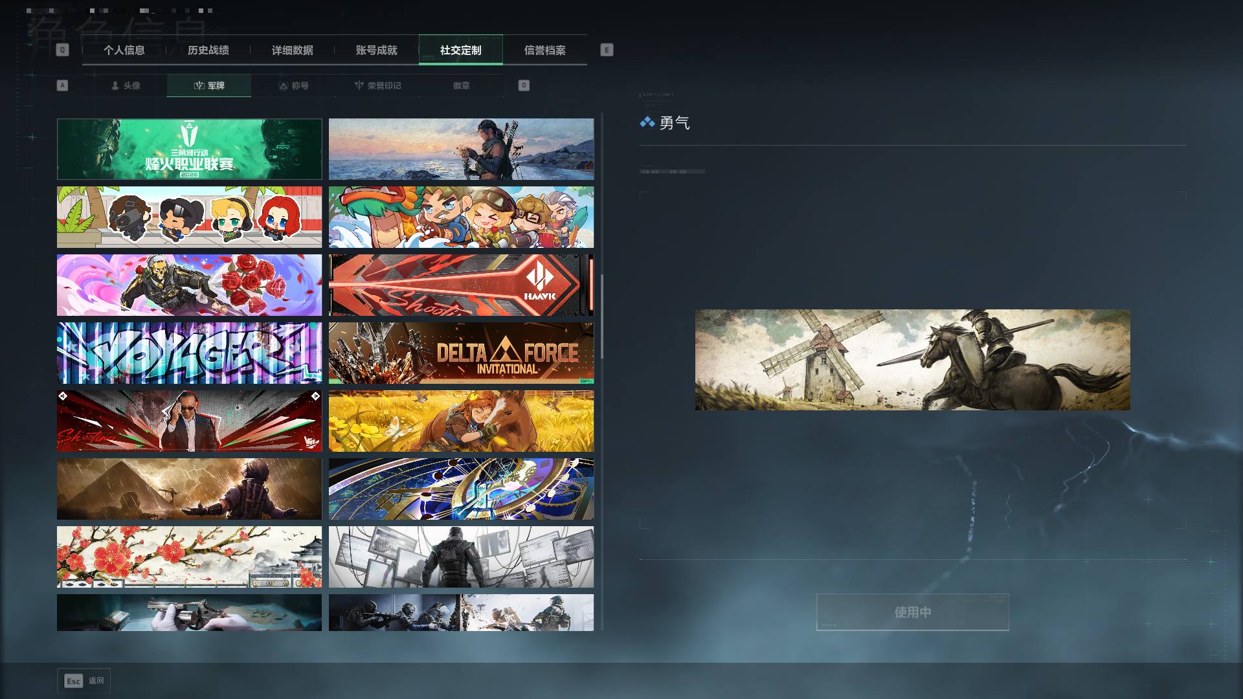1243x699 pixels.
Task: Select the red HAAVK dog tag
Action: (461, 285)
